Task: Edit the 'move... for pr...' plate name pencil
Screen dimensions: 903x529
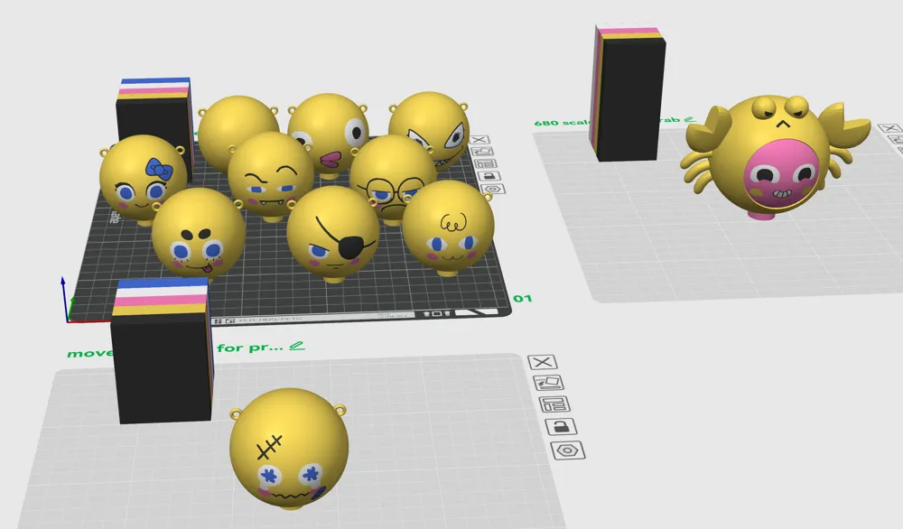Action: (x=296, y=346)
